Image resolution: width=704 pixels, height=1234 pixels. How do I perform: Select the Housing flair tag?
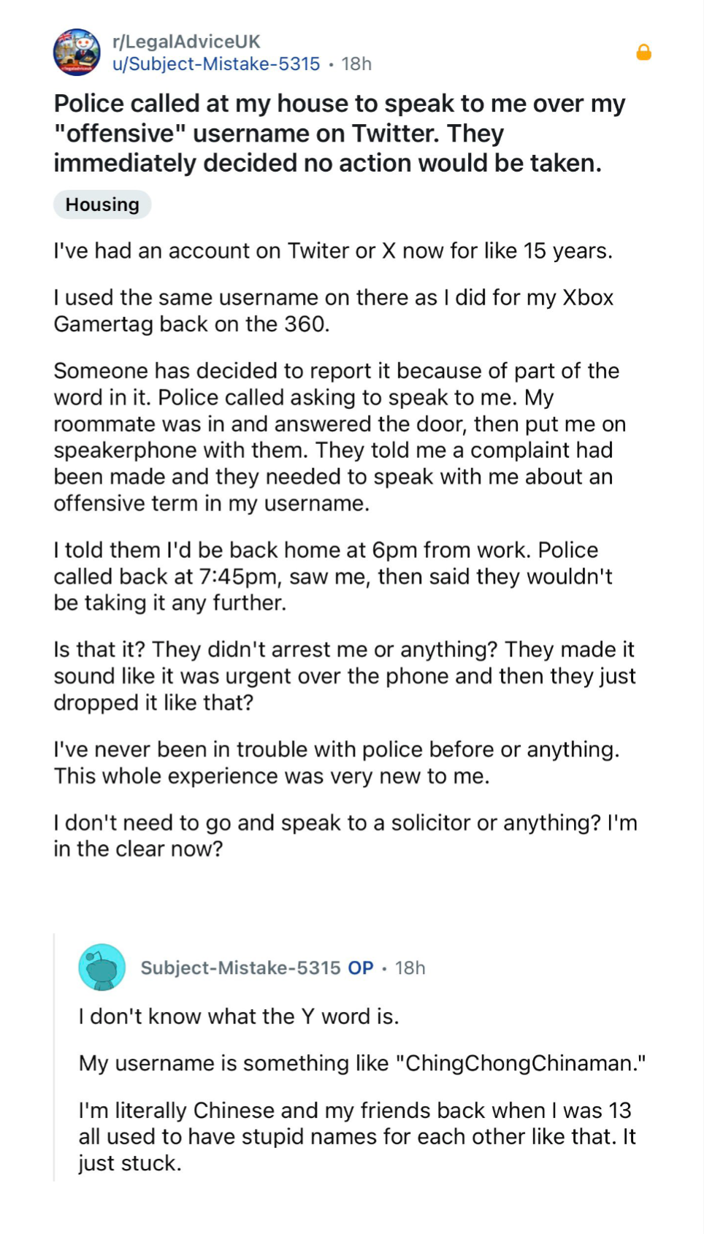[102, 204]
